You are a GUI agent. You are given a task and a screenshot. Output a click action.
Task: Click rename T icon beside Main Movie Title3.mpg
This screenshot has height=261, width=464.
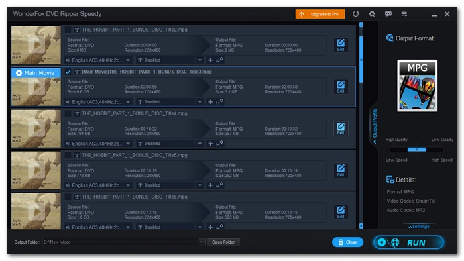coord(77,72)
